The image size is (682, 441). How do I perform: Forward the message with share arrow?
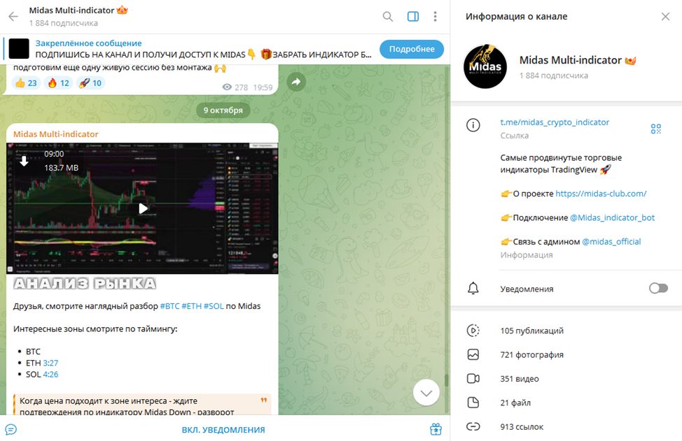[x=296, y=82]
